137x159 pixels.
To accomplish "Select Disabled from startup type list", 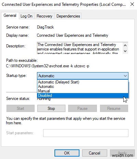I will point(83,95).
